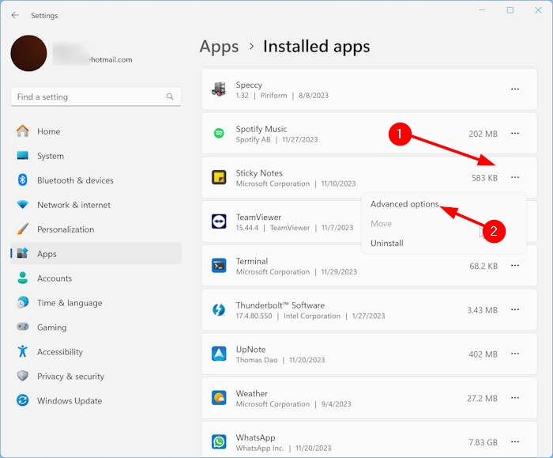Click the System monitor icon

pyautogui.click(x=23, y=156)
